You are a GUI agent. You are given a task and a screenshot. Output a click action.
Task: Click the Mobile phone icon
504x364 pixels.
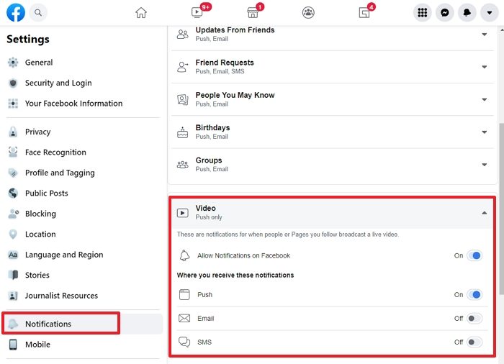pyautogui.click(x=13, y=345)
